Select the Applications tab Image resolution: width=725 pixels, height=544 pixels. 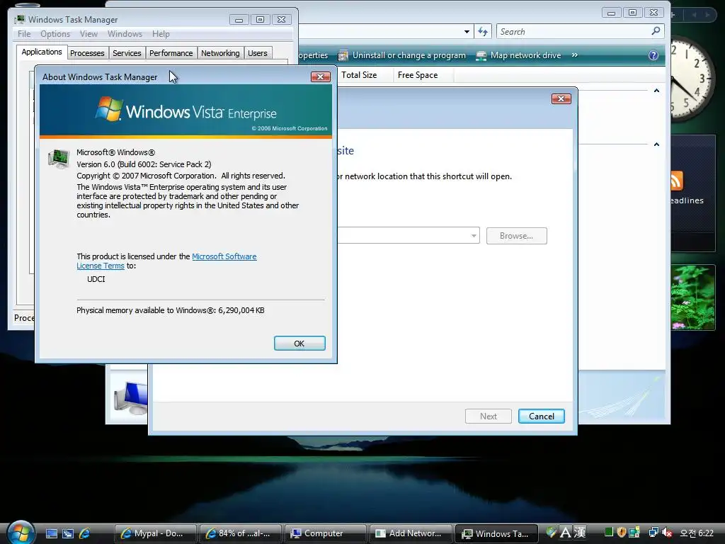[x=42, y=52]
